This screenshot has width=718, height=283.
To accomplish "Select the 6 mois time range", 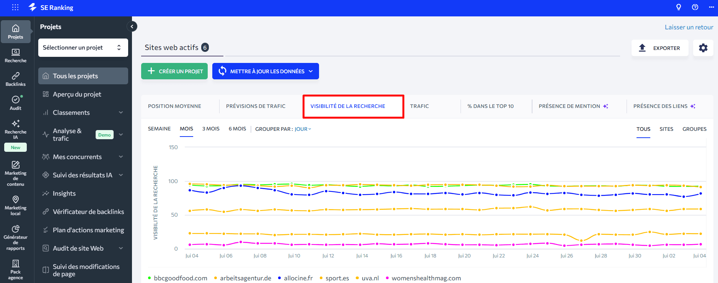I will point(237,129).
